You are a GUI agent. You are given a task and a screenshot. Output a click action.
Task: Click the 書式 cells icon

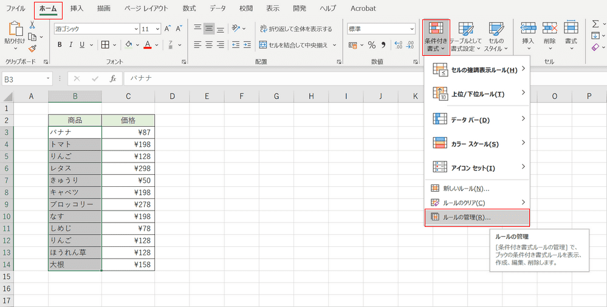pyautogui.click(x=571, y=28)
